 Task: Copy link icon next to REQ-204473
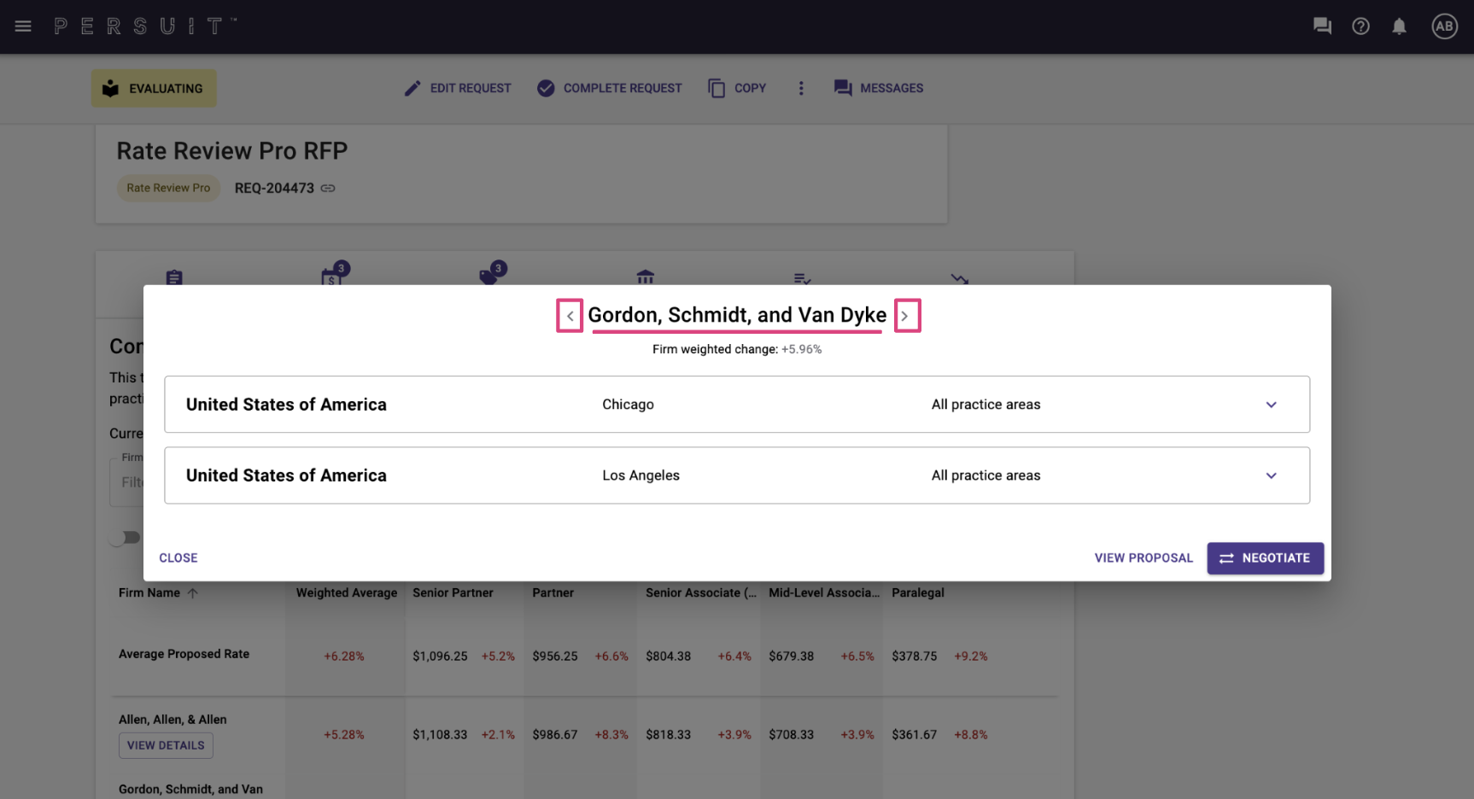(x=328, y=188)
